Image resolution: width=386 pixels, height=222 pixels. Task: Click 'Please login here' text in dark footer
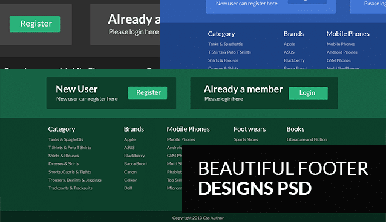point(134,32)
